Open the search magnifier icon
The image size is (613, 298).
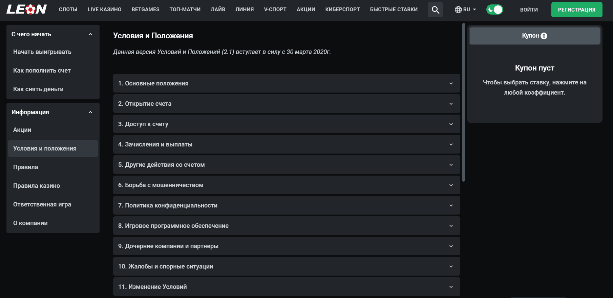pos(435,9)
